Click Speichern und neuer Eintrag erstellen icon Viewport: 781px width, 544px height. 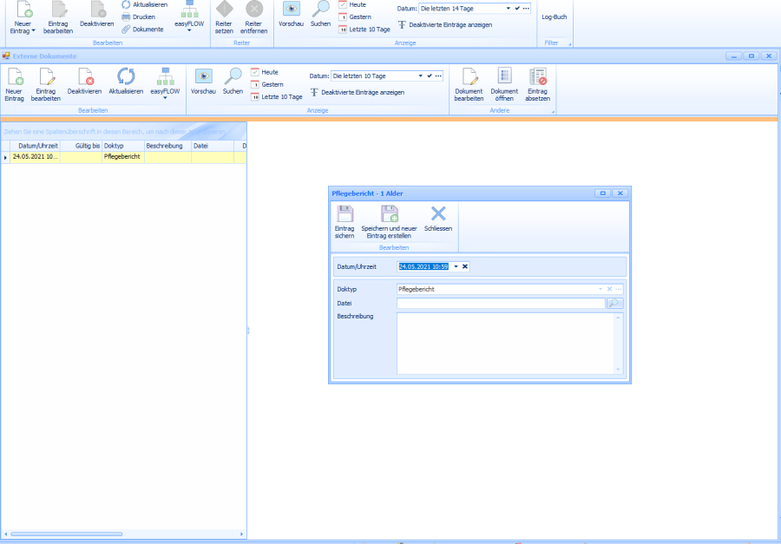[x=389, y=216]
